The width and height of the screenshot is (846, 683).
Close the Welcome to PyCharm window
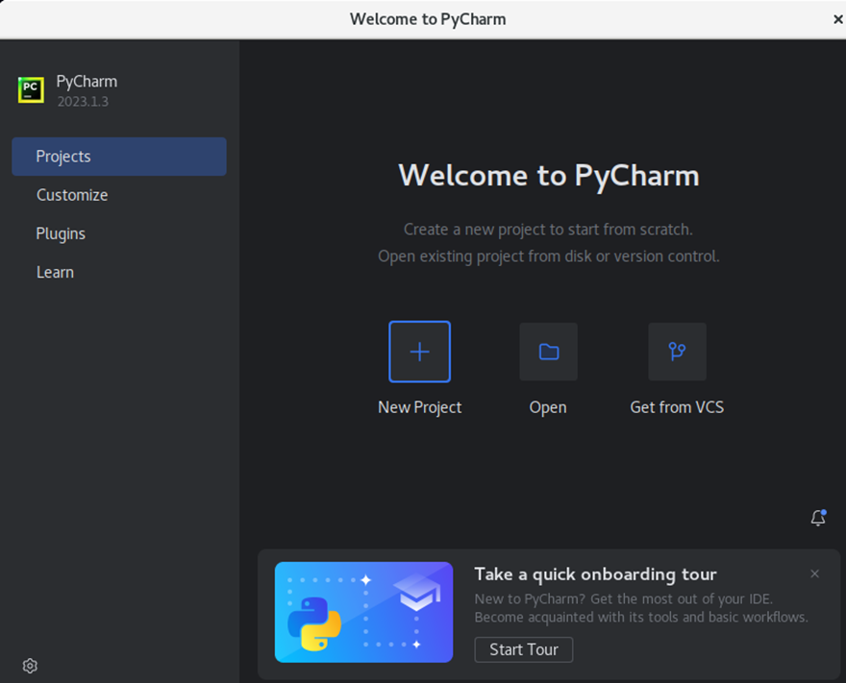[x=838, y=19]
